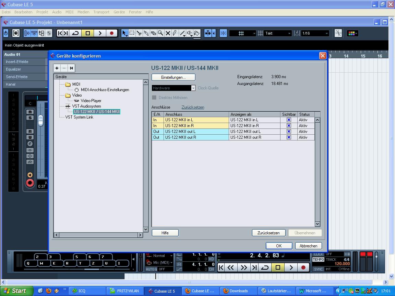Select the Play speaker tool
Screen dimensions: 395x296
pos(189,33)
